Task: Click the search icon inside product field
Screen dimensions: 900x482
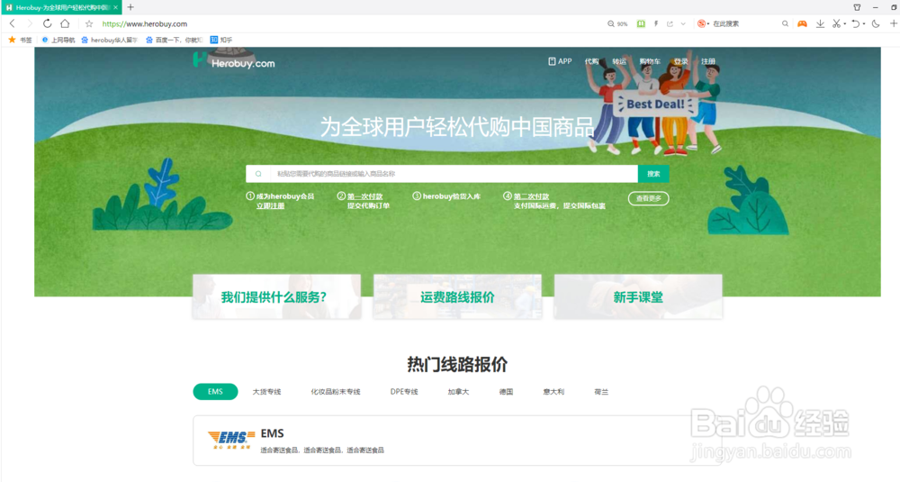Action: [258, 174]
